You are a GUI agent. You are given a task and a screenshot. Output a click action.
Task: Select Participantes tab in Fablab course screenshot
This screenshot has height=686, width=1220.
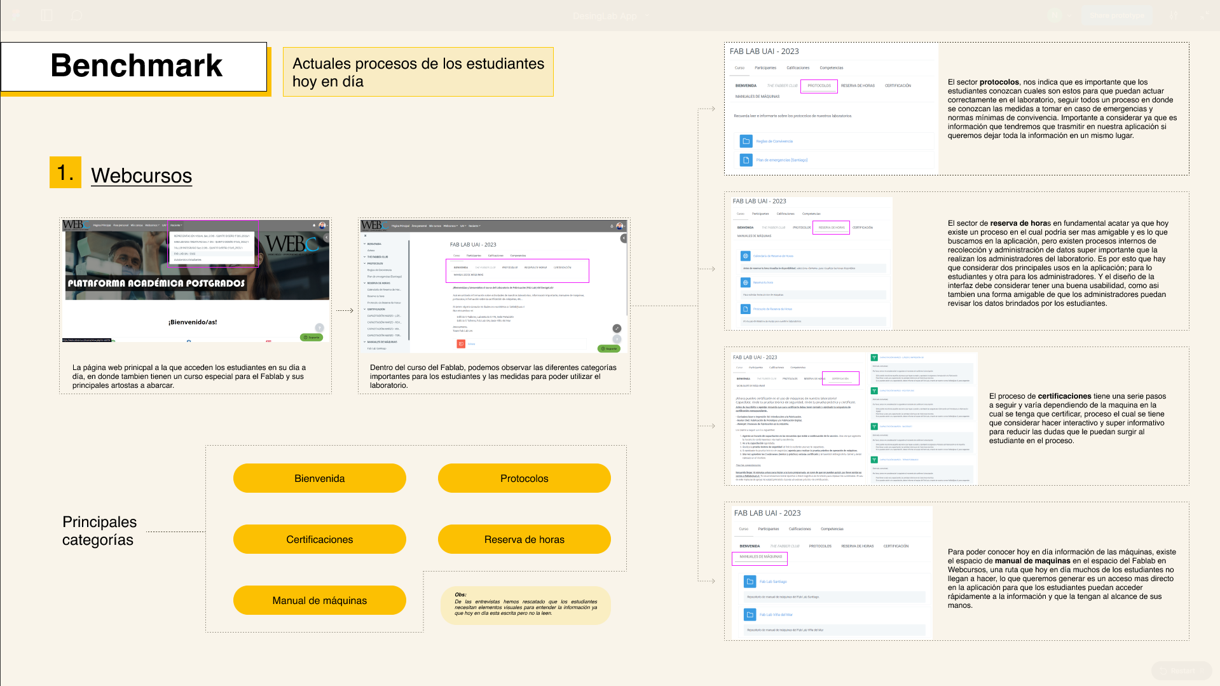coord(474,256)
